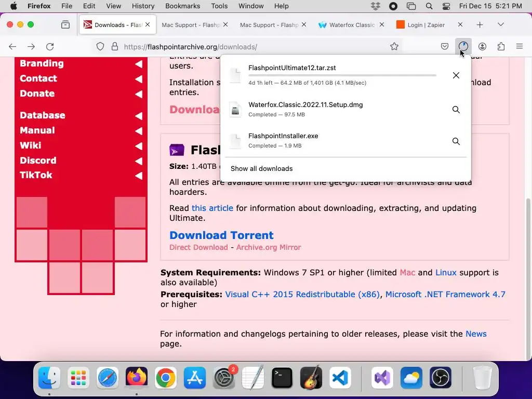Expand the Donate sidebar arrow
532x399 pixels.
click(x=138, y=94)
